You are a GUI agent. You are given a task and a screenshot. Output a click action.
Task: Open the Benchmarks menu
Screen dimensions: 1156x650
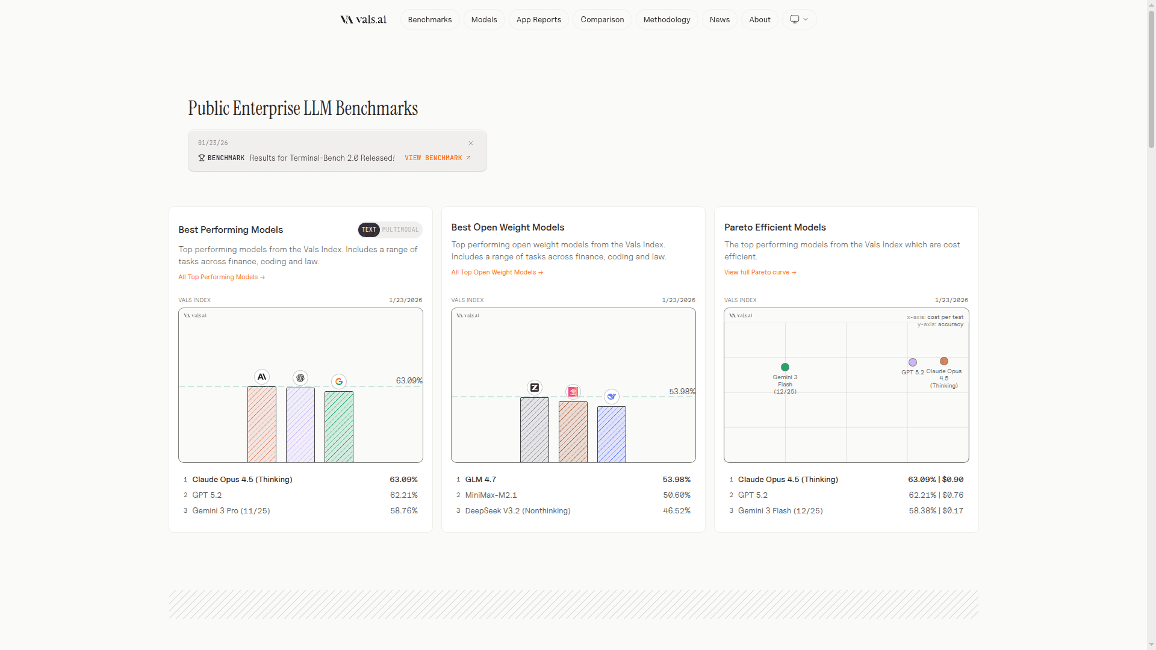click(x=430, y=19)
